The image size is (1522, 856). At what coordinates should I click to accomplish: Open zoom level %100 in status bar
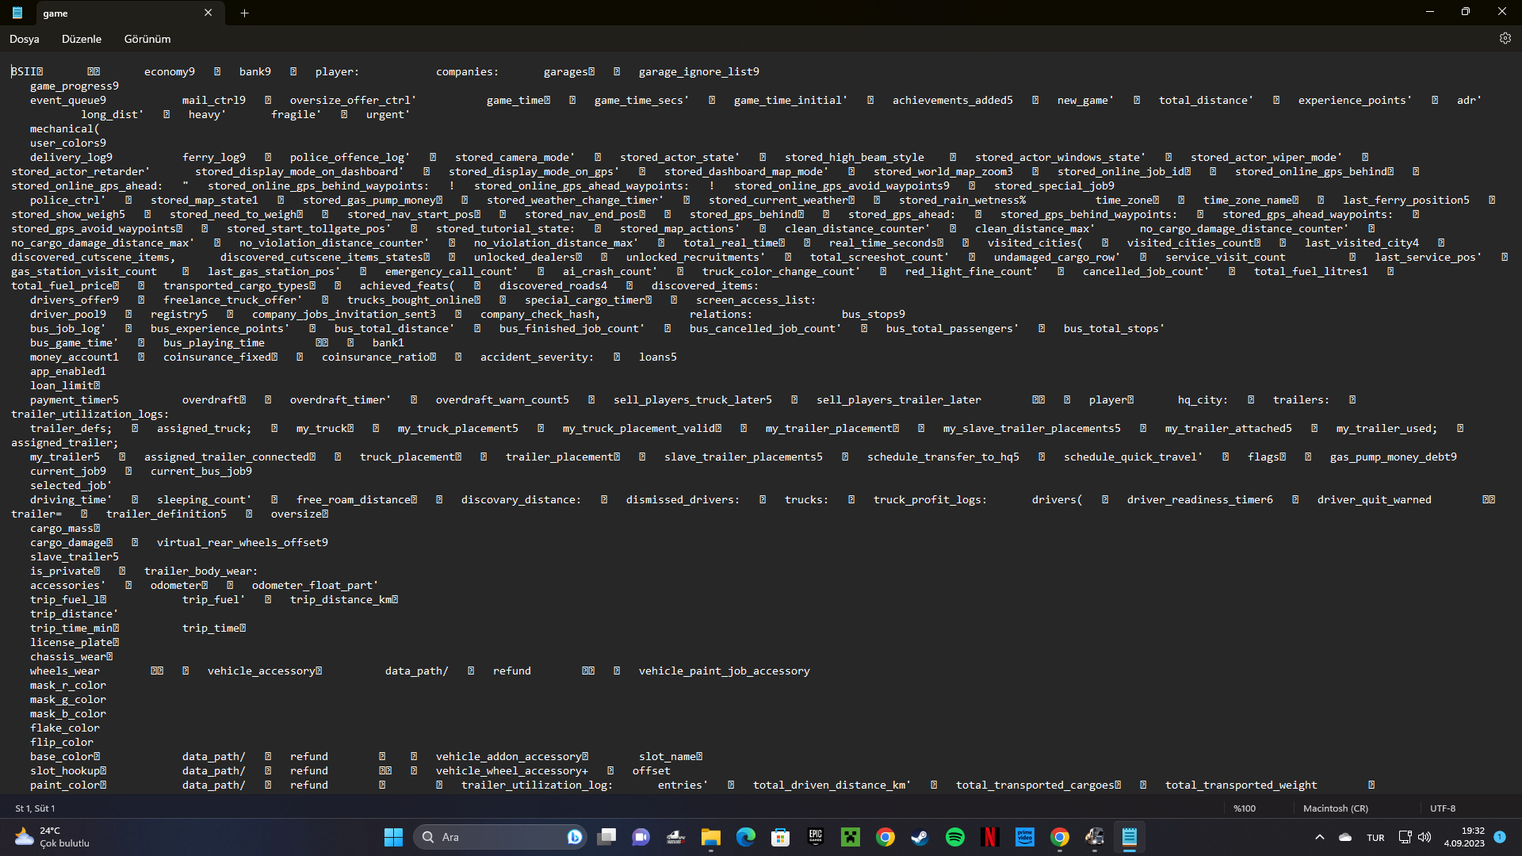[x=1245, y=808]
